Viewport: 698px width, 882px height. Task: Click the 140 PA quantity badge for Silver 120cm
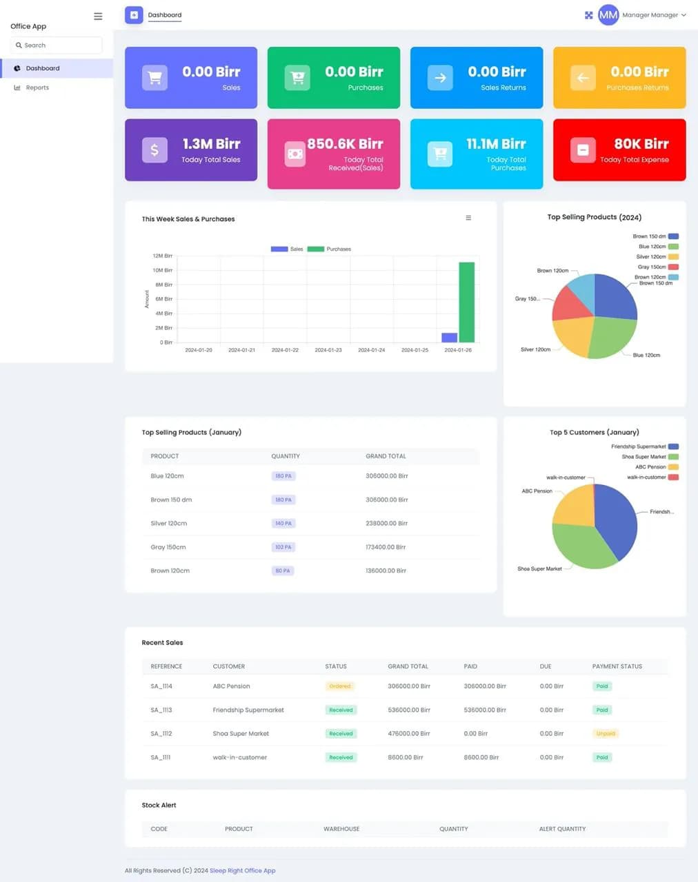coord(283,524)
